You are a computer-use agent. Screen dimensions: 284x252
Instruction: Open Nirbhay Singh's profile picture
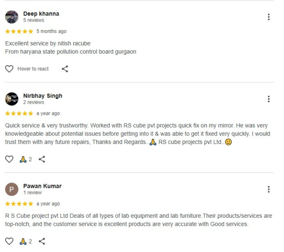coord(12,99)
